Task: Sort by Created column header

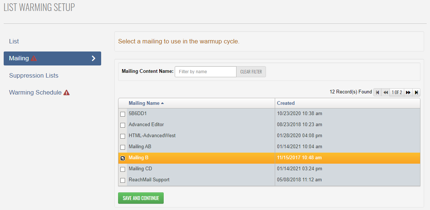Action: pos(286,103)
